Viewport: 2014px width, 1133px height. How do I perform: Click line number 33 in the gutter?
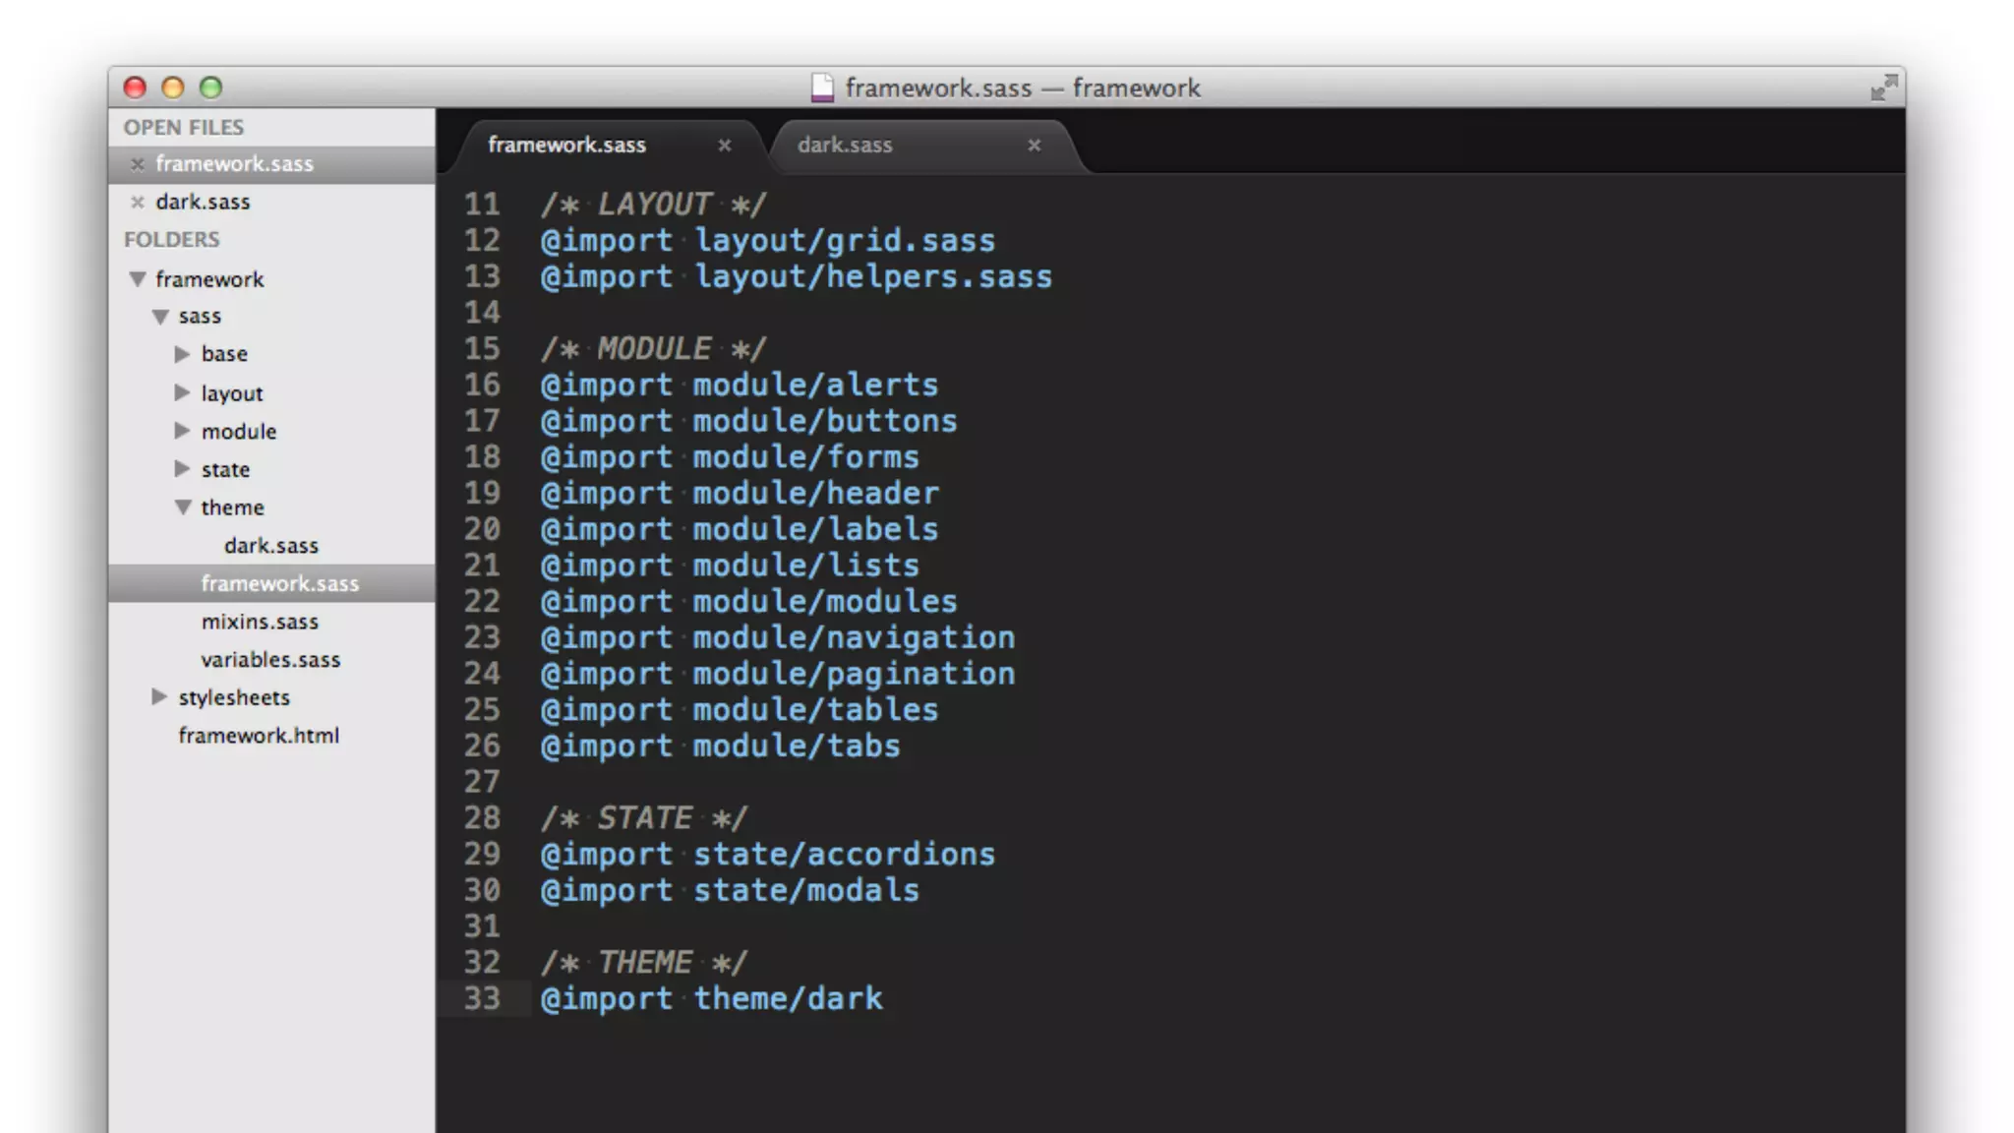482,998
